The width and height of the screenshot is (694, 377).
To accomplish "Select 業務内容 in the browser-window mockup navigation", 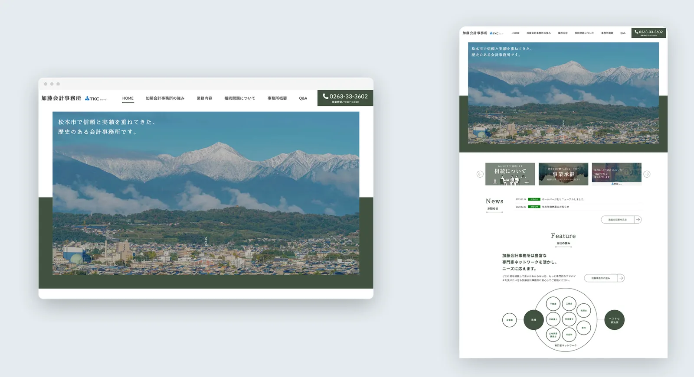I will [x=204, y=98].
